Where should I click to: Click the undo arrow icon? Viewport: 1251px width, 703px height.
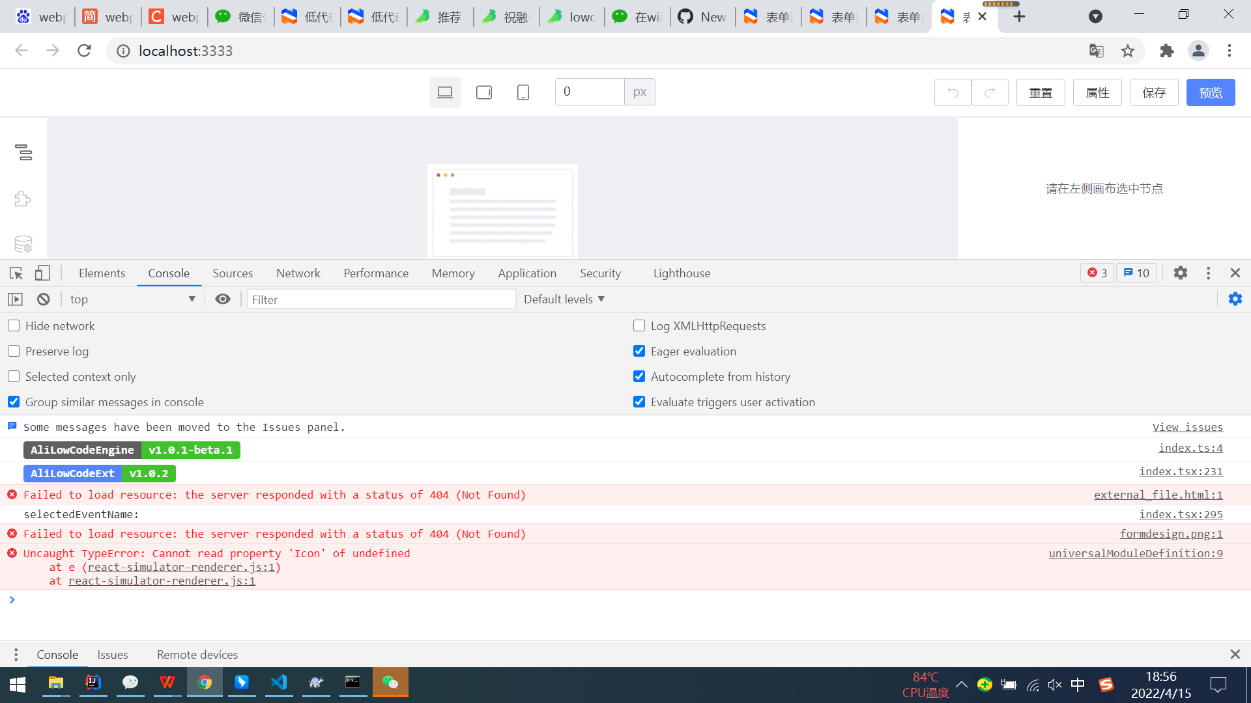[x=952, y=92]
